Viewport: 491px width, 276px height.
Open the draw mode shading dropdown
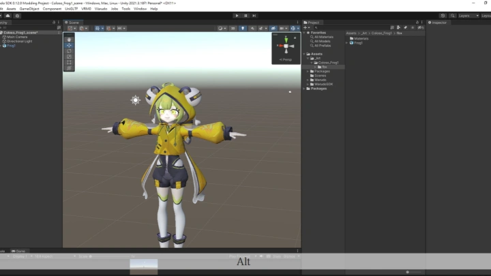tap(222, 28)
